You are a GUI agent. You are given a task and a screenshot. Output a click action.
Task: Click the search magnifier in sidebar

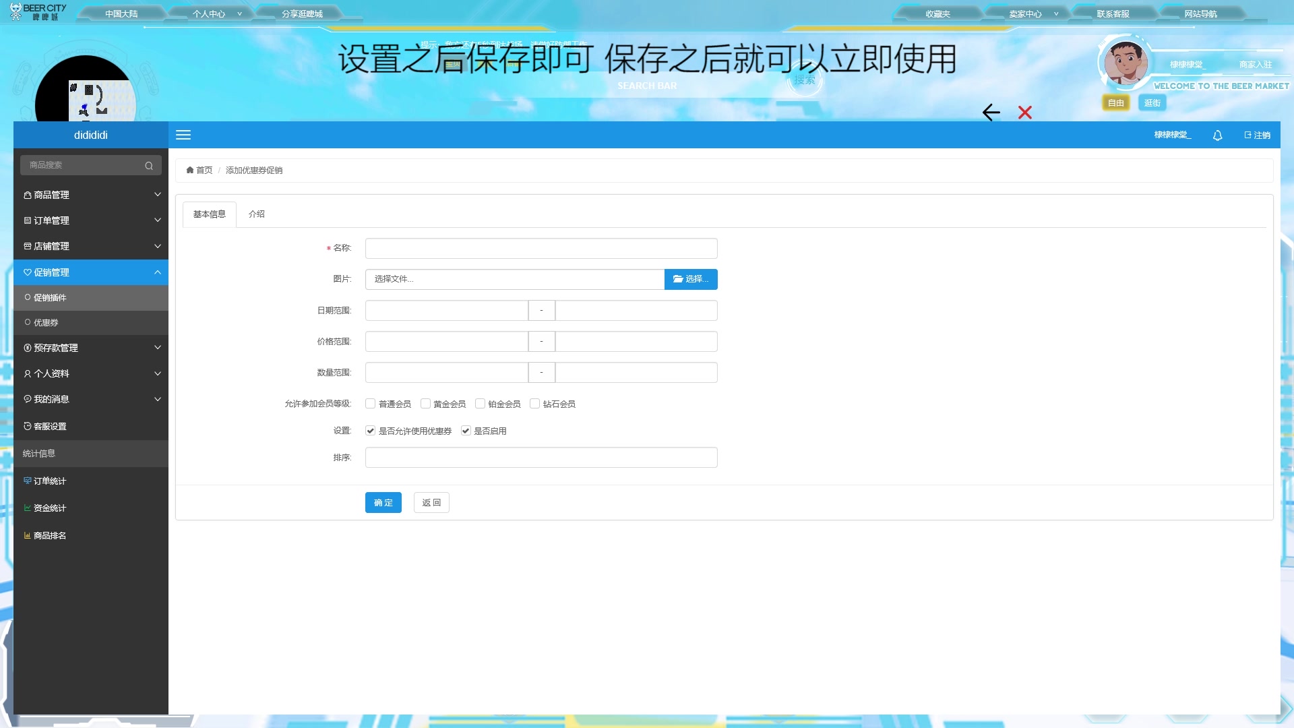[149, 166]
